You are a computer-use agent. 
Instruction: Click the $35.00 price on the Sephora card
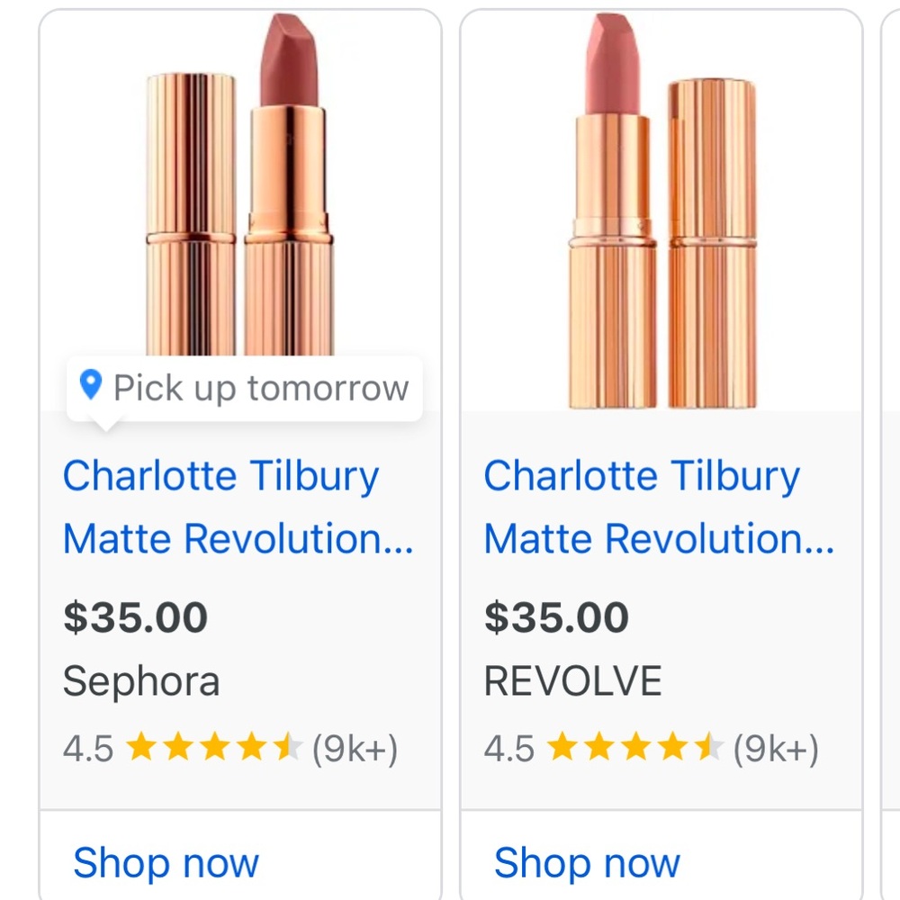pos(135,616)
